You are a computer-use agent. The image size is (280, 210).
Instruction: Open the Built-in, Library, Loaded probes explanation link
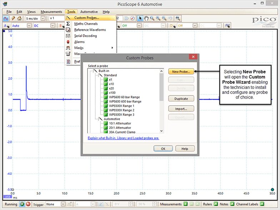[x=123, y=138]
